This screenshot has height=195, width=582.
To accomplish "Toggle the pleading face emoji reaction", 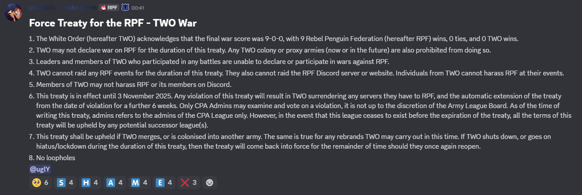I will pyautogui.click(x=40, y=182).
